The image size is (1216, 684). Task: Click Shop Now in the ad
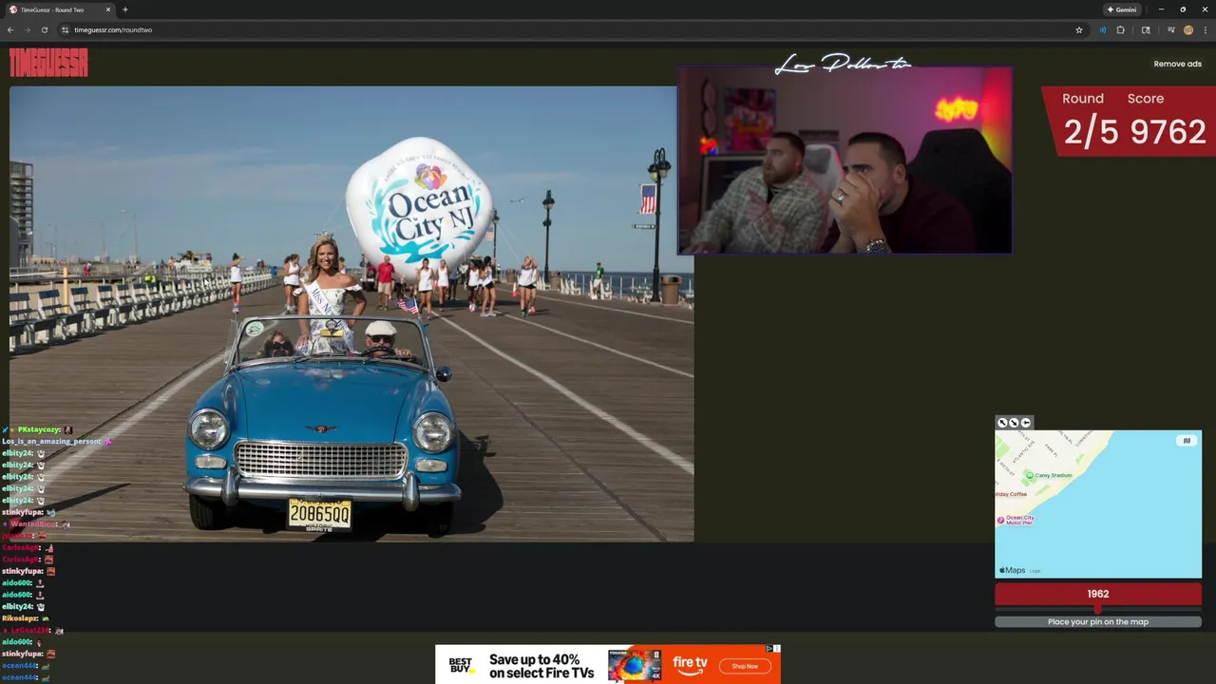click(745, 666)
